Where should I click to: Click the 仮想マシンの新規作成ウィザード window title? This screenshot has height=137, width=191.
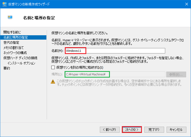click(29, 4)
